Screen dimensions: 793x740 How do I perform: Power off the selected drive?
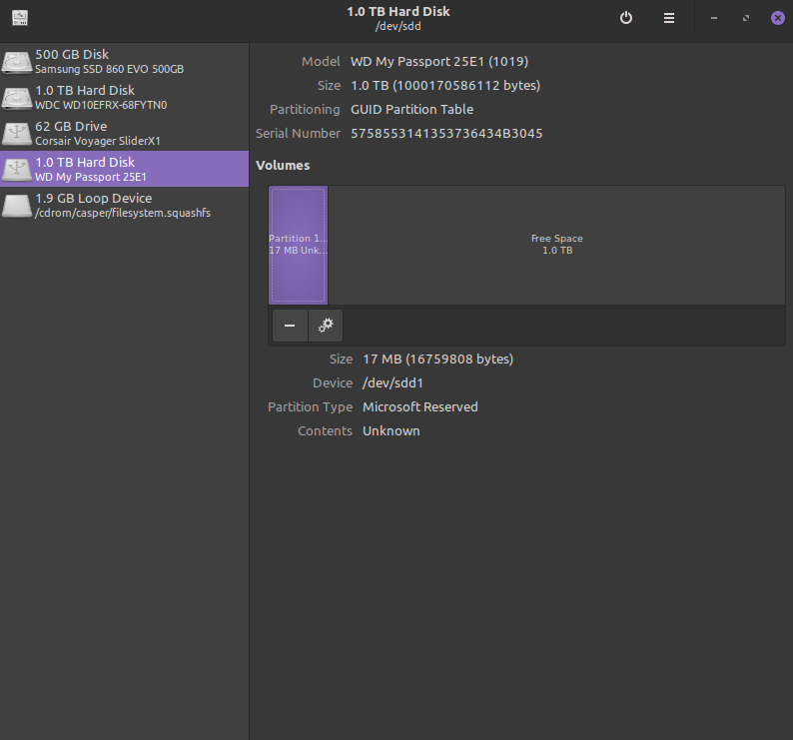(626, 18)
